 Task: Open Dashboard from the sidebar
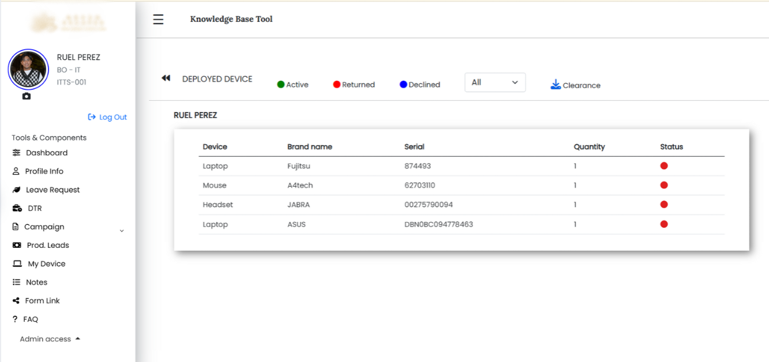coord(46,153)
